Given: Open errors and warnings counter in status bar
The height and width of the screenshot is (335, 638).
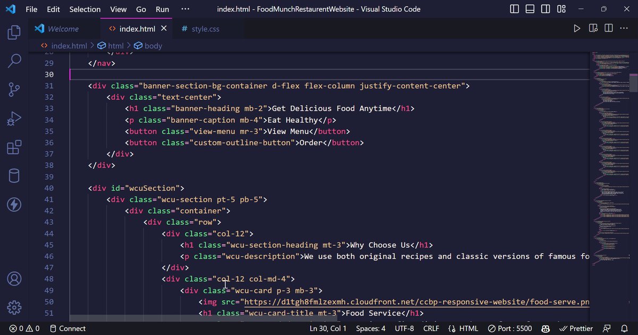Looking at the screenshot, I should click(x=24, y=329).
